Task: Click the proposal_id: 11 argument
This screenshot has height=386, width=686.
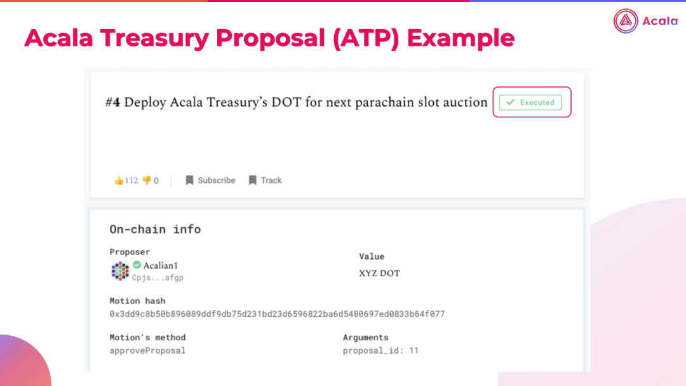Action: point(380,350)
